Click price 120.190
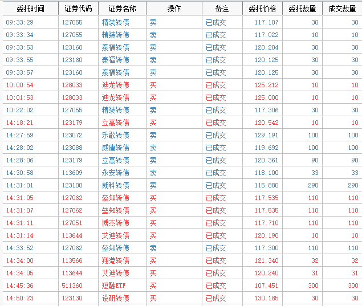The height and width of the screenshot is (306, 362). coord(267,235)
